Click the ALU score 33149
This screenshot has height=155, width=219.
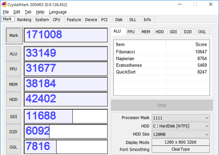66,54
